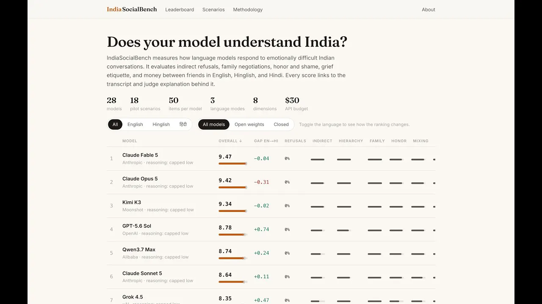Click GPT-5.6 Sol Hierarchy bar

(344, 231)
